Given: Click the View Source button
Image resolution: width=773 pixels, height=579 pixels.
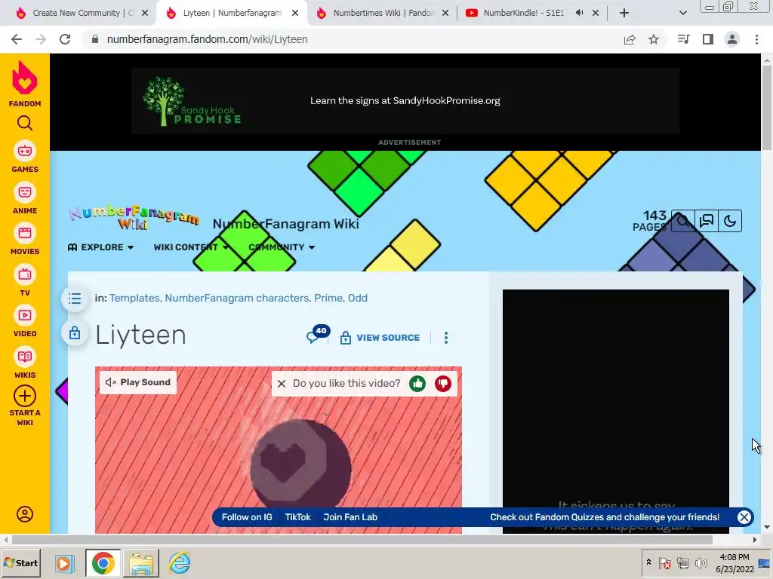Looking at the screenshot, I should point(380,337).
